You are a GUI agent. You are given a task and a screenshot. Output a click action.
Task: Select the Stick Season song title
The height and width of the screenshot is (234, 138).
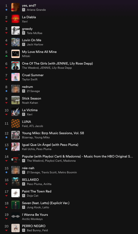pyautogui.click(x=31, y=99)
